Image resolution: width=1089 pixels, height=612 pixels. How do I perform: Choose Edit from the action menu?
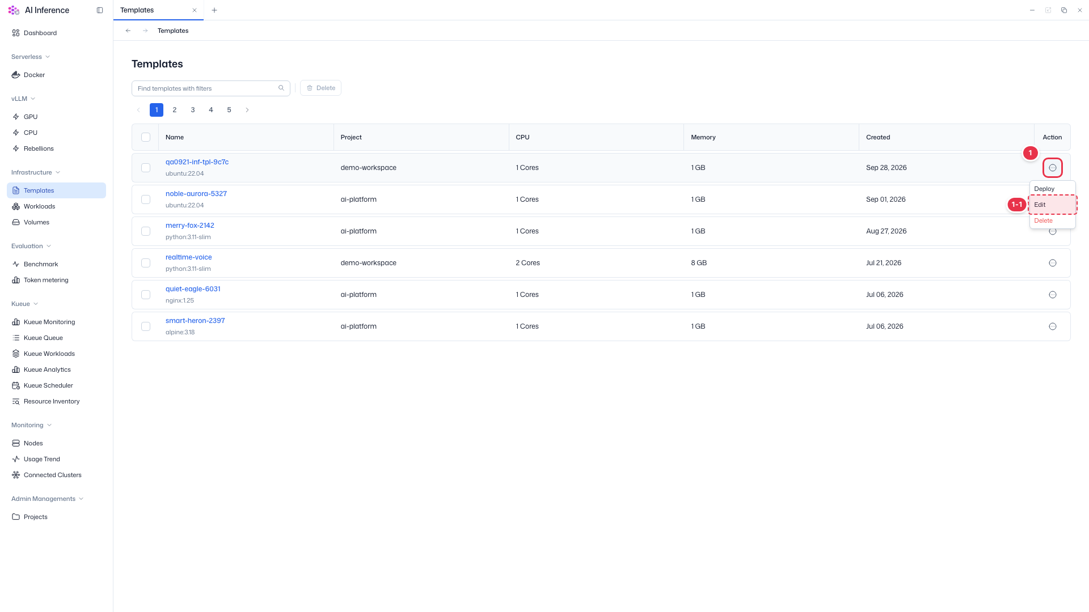pyautogui.click(x=1052, y=205)
